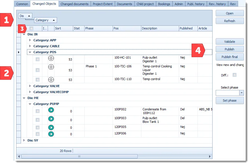Click the horizontal scrollbar thumb
Image resolution: width=250 pixels, height=165 pixels.
point(79,157)
